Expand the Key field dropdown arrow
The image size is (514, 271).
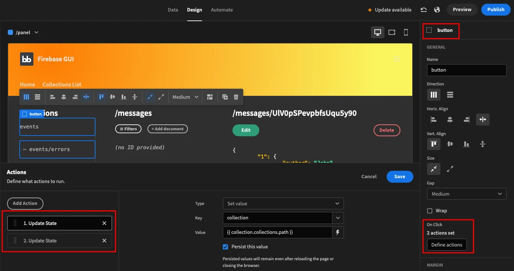tap(338, 218)
